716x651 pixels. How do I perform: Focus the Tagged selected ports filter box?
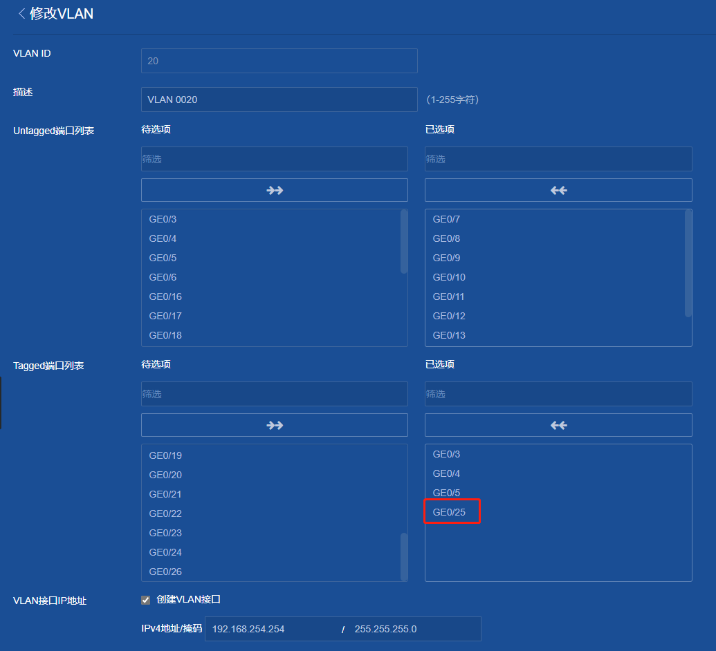[558, 394]
